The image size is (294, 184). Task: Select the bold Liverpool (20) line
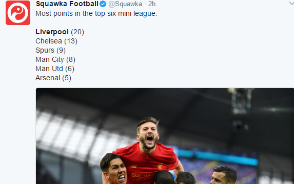[x=60, y=32]
